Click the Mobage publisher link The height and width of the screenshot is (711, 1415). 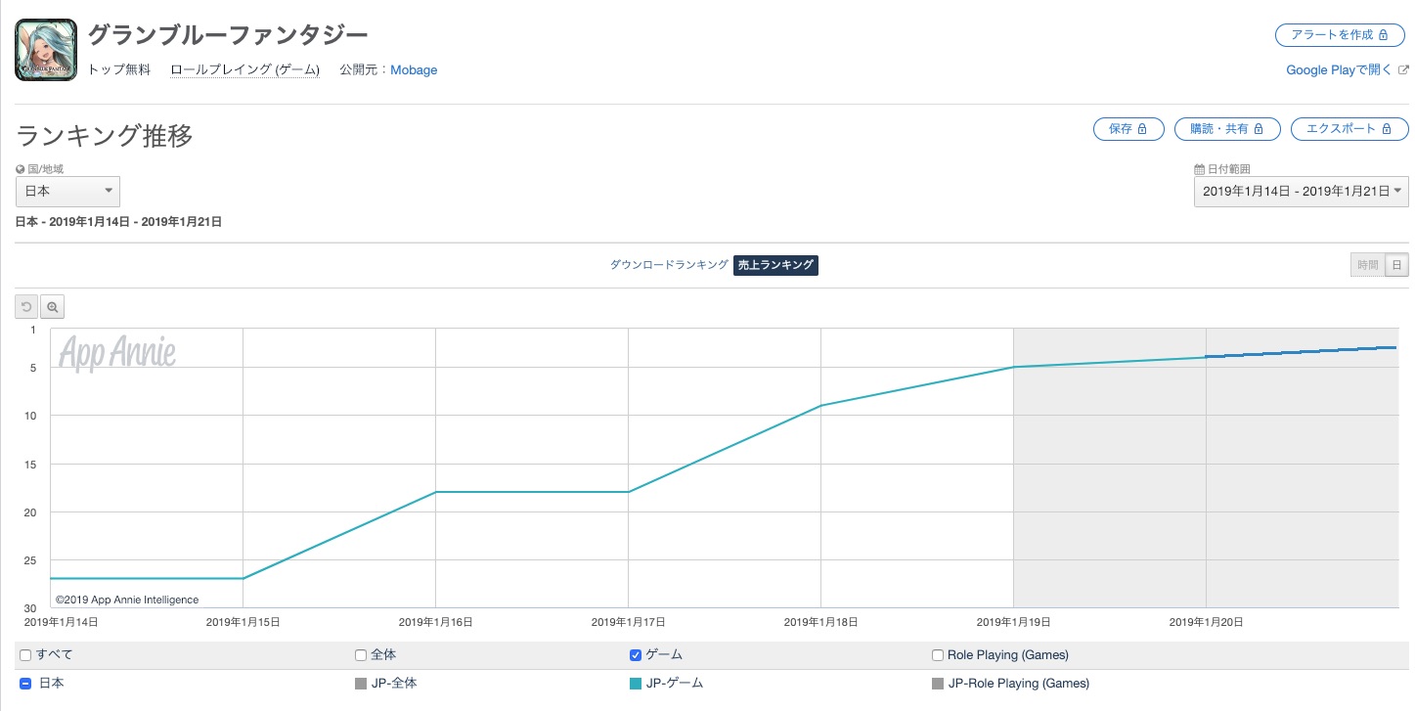tap(414, 70)
